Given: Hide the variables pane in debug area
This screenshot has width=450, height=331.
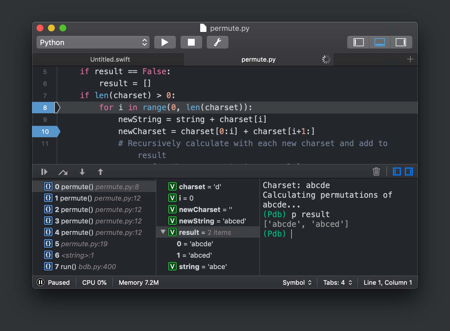Looking at the screenshot, I should pos(397,171).
